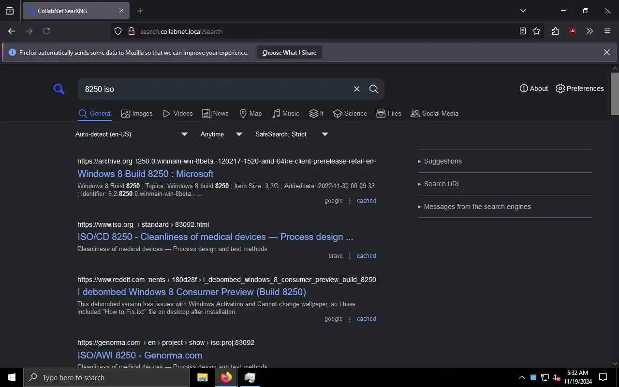Click the SearXNG magnifier logo
Screen dimensions: 619x387
[x=59, y=89]
